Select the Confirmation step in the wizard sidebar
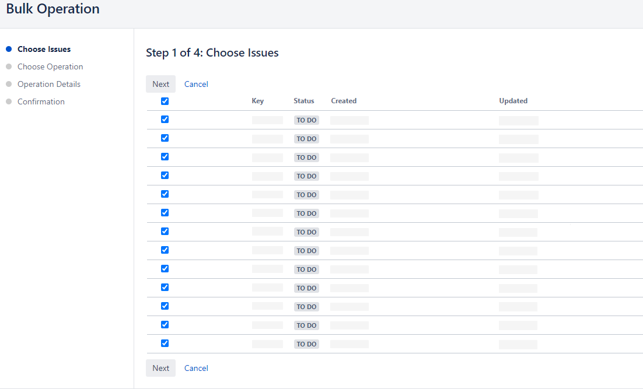The width and height of the screenshot is (643, 389). [41, 101]
